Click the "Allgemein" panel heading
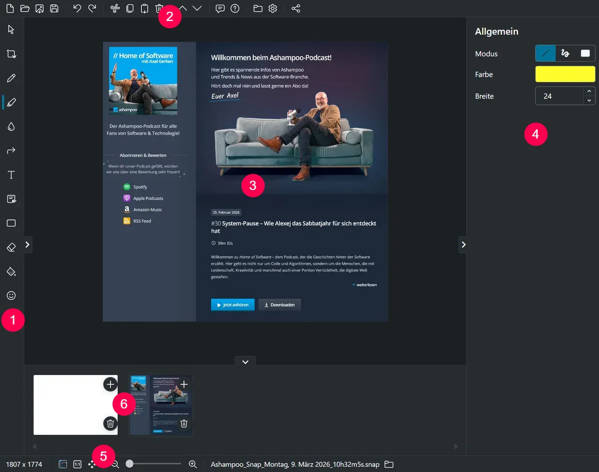This screenshot has width=599, height=472. [497, 31]
